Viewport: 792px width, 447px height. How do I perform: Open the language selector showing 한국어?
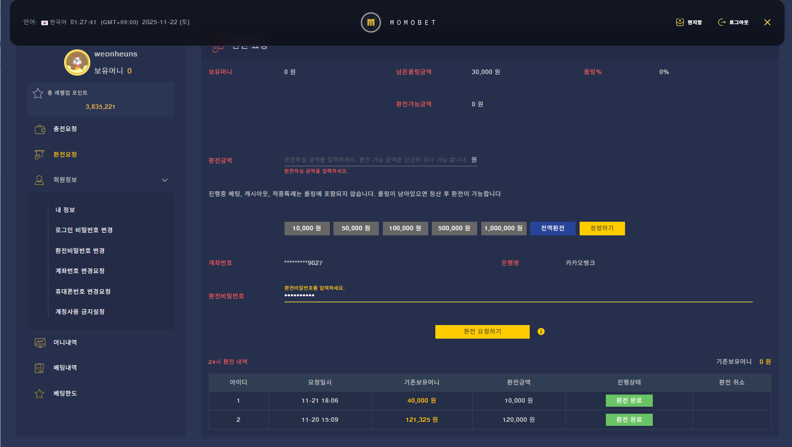[54, 22]
